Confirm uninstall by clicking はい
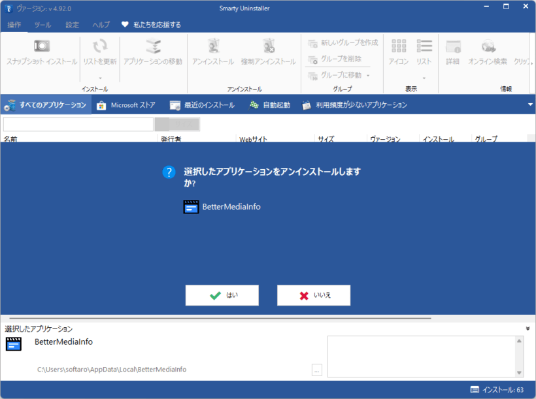This screenshot has width=536, height=399. [222, 295]
